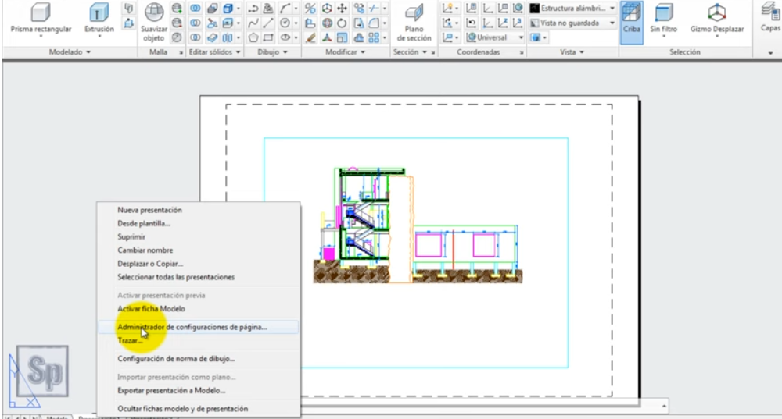Click the Suavizar objeto mesh button
Screen dimensions: 782x419
[x=153, y=23]
